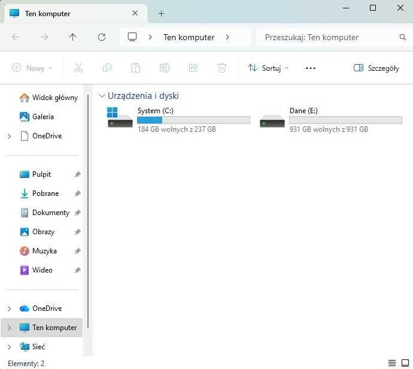Minimize the File Explorer window
This screenshot has width=413, height=369.
[x=346, y=8]
